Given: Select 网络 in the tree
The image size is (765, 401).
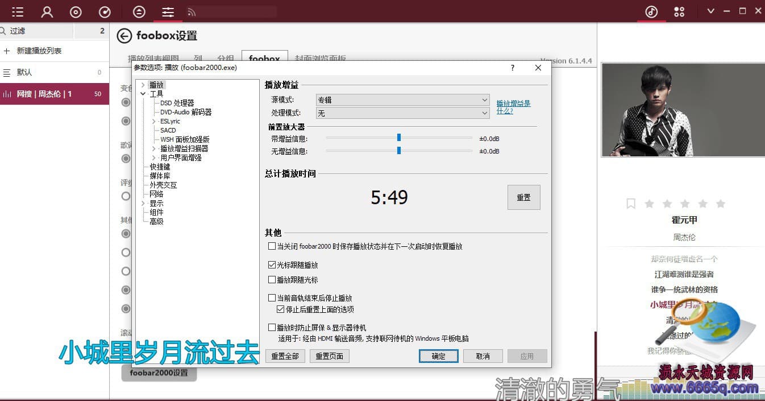Looking at the screenshot, I should (156, 194).
